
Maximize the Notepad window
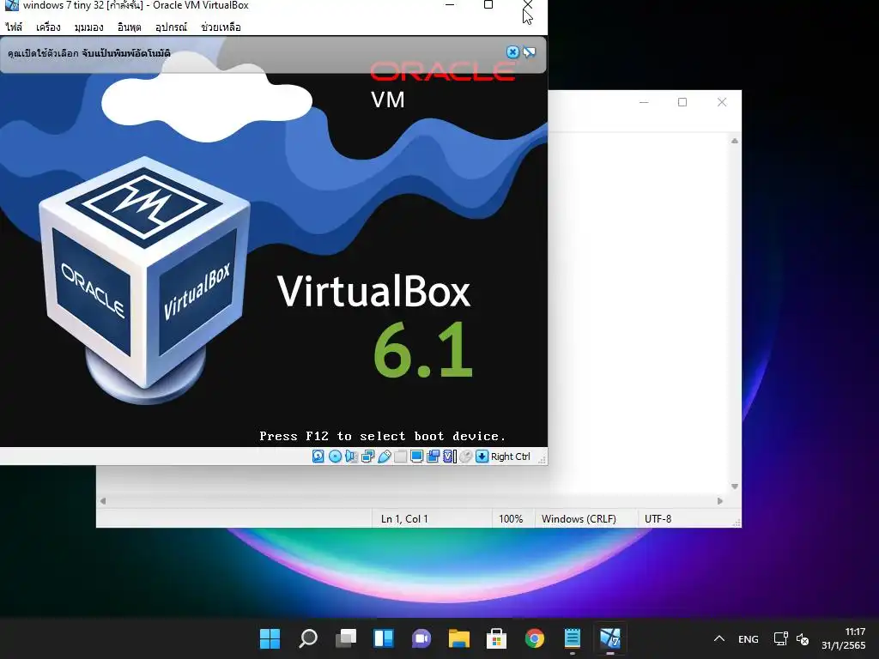682,102
